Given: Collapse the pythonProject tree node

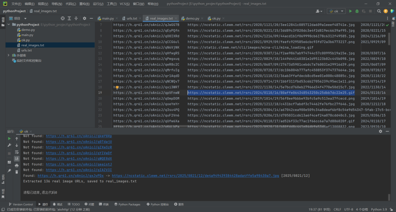Looking at the screenshot, I should (x=9, y=25).
